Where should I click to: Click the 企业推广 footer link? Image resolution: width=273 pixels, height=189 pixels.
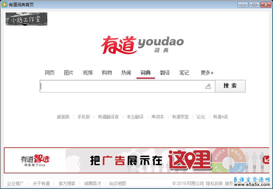click(x=15, y=183)
